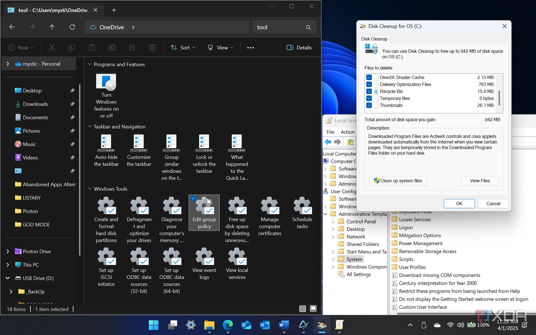The image size is (536, 335).
Task: Select the Disk Cleanup tab
Action: 374,39
